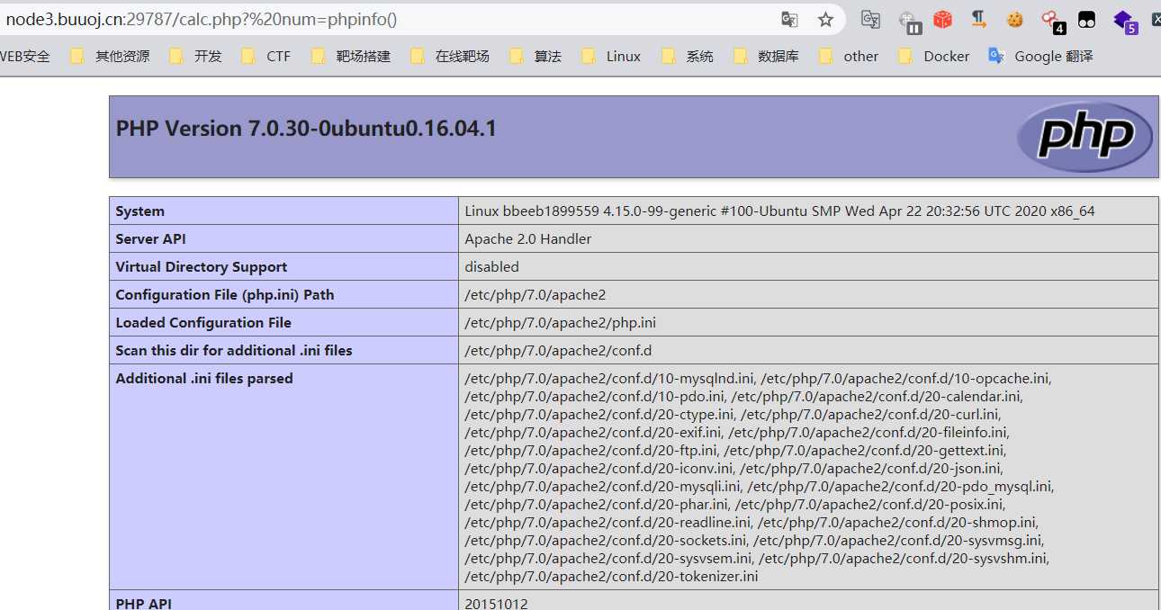Open the pilcrow paragraph-arrow extension icon
This screenshot has height=610, width=1161.
point(978,19)
